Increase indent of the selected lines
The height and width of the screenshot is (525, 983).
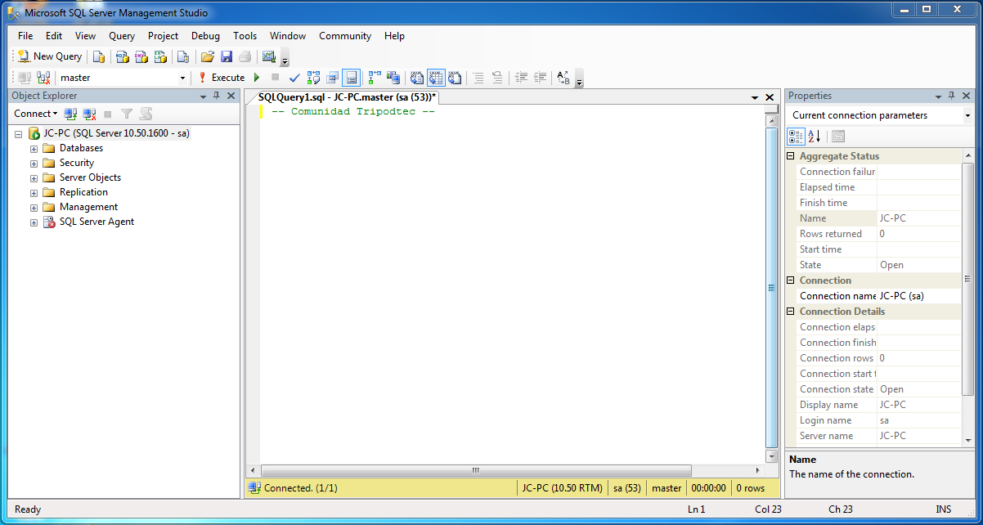(x=540, y=78)
